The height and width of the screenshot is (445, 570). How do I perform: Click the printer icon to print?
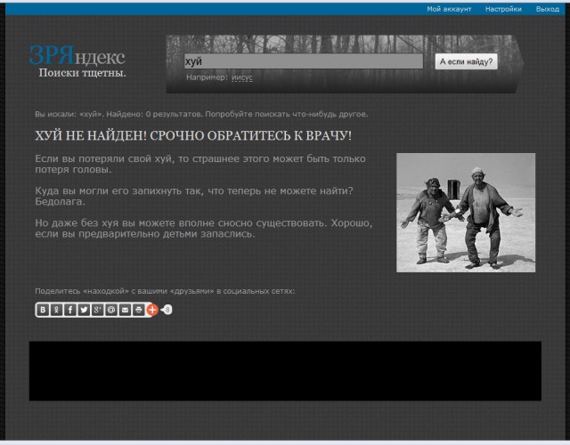[138, 310]
